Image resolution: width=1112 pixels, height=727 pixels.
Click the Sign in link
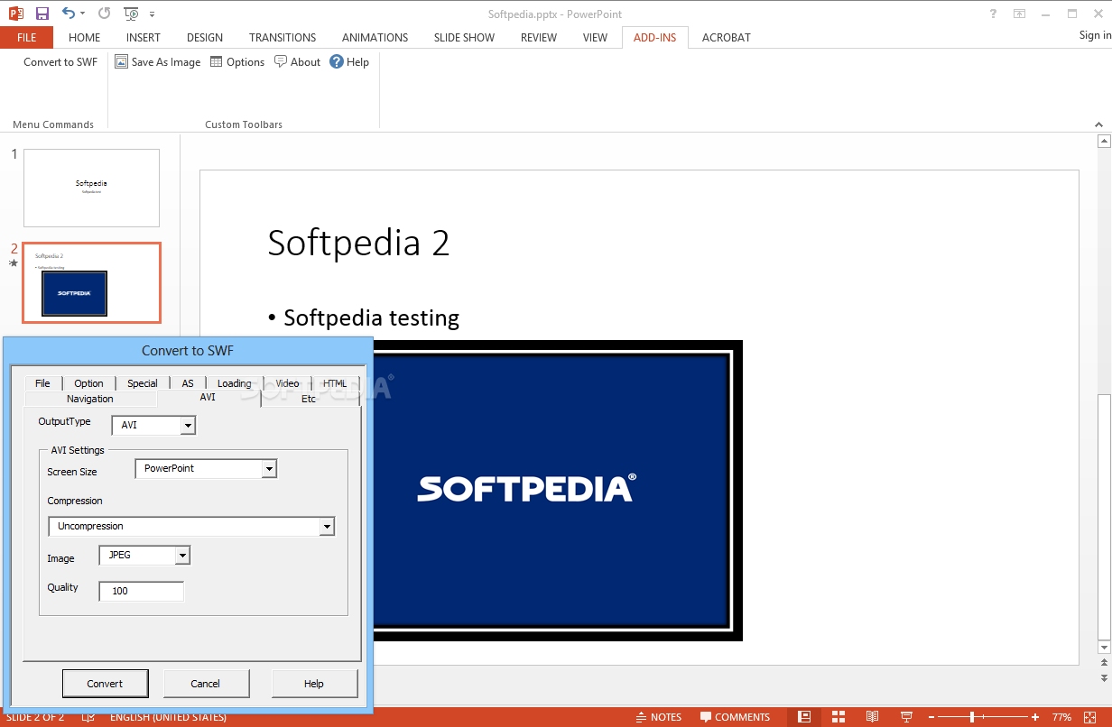coord(1095,35)
